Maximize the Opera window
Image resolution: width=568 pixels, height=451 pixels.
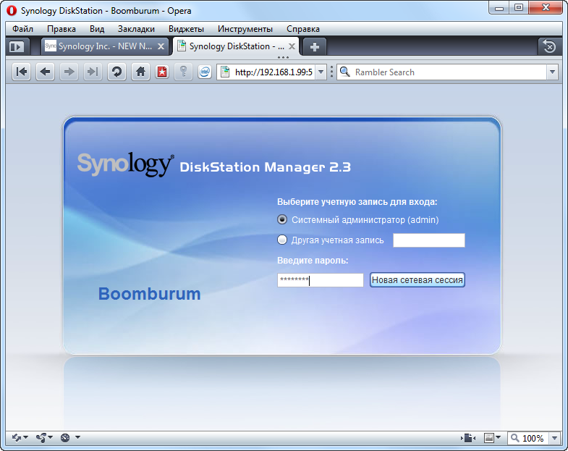(519, 8)
